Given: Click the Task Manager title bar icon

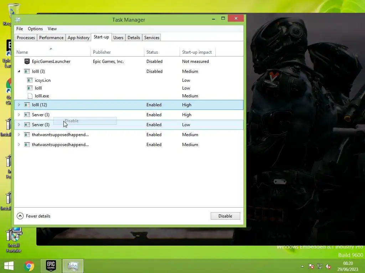Looking at the screenshot, I should pyautogui.click(x=18, y=20).
